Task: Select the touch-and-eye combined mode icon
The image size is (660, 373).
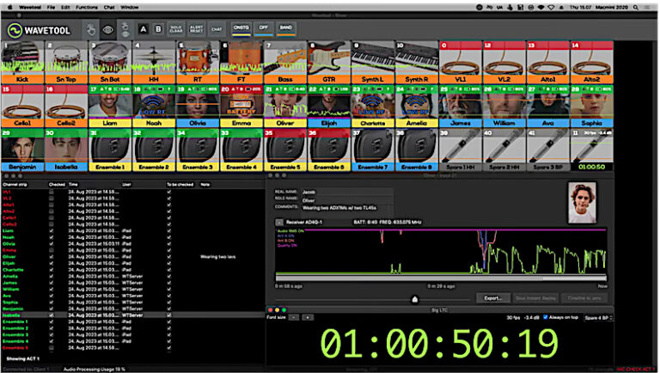Action: (x=125, y=30)
